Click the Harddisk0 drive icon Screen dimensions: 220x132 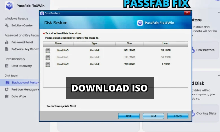pyautogui.click(x=48, y=51)
